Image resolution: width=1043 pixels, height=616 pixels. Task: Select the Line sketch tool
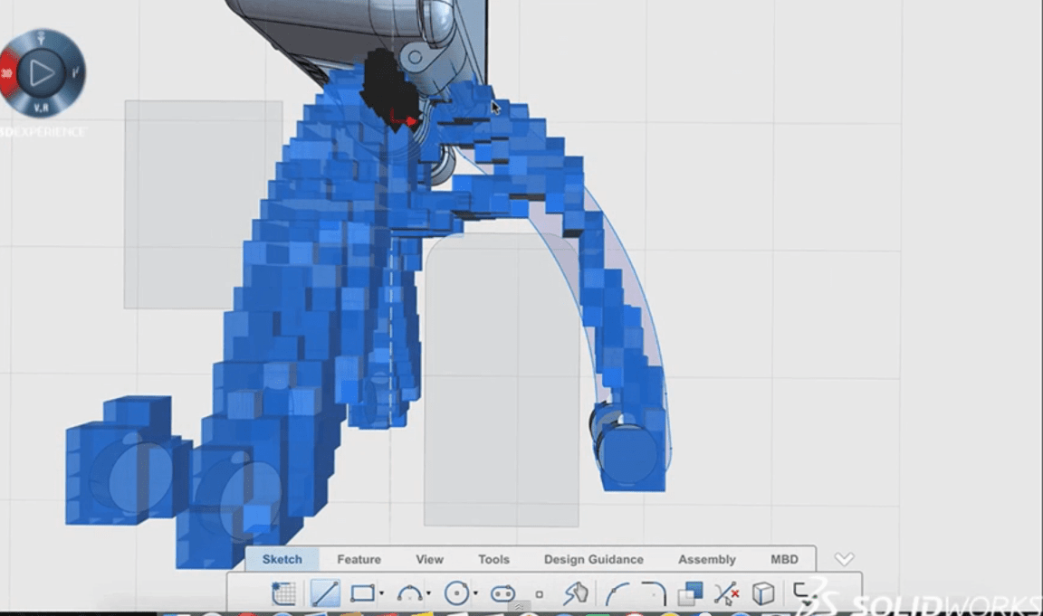(x=325, y=593)
